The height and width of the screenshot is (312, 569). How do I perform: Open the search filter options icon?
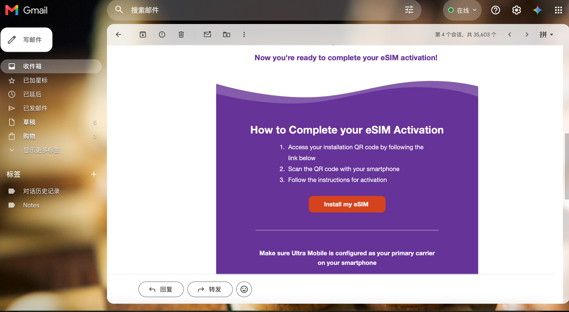click(409, 10)
